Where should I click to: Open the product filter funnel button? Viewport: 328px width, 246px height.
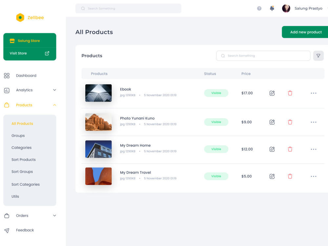point(318,56)
